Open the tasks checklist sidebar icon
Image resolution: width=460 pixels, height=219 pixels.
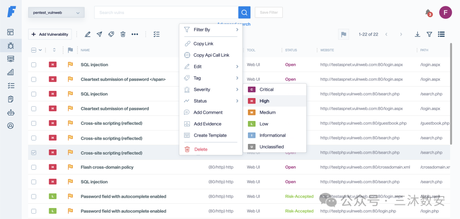(11, 86)
